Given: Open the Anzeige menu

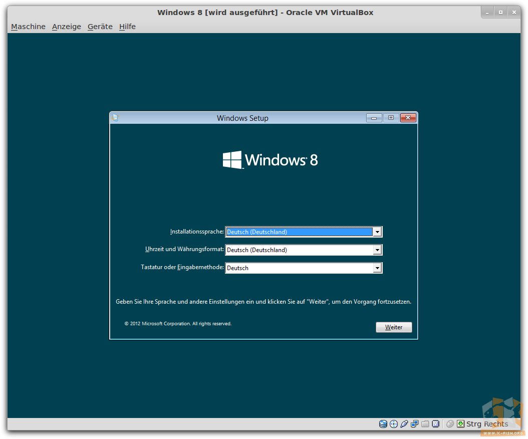Looking at the screenshot, I should click(x=66, y=27).
